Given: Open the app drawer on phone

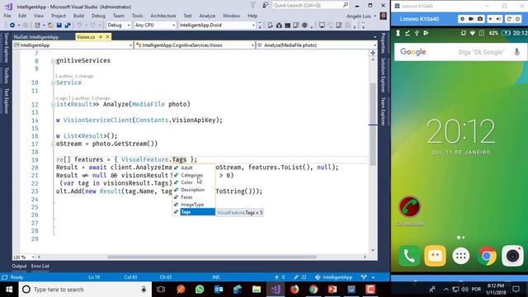Looking at the screenshot, I should [x=460, y=256].
